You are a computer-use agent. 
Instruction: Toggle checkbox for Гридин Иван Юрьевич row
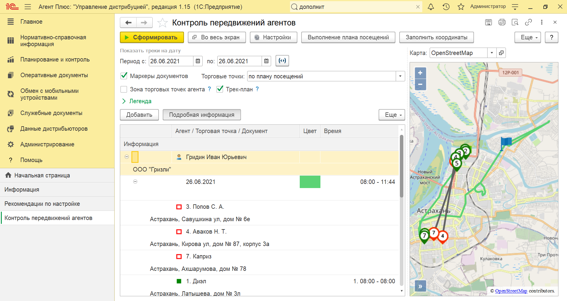click(135, 157)
